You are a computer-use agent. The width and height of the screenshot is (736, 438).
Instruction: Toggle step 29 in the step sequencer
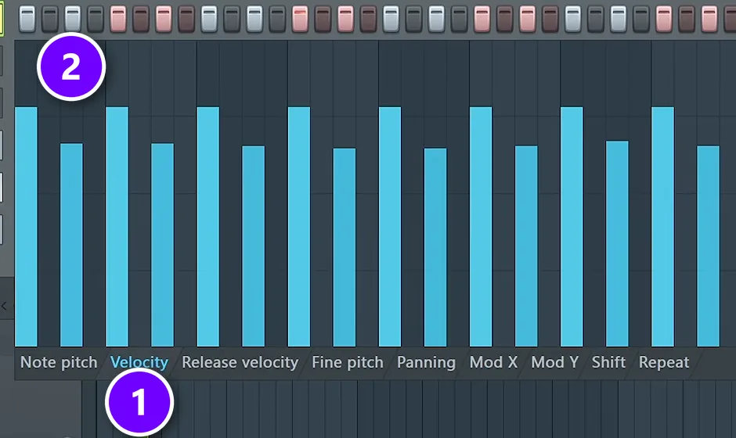coord(664,20)
